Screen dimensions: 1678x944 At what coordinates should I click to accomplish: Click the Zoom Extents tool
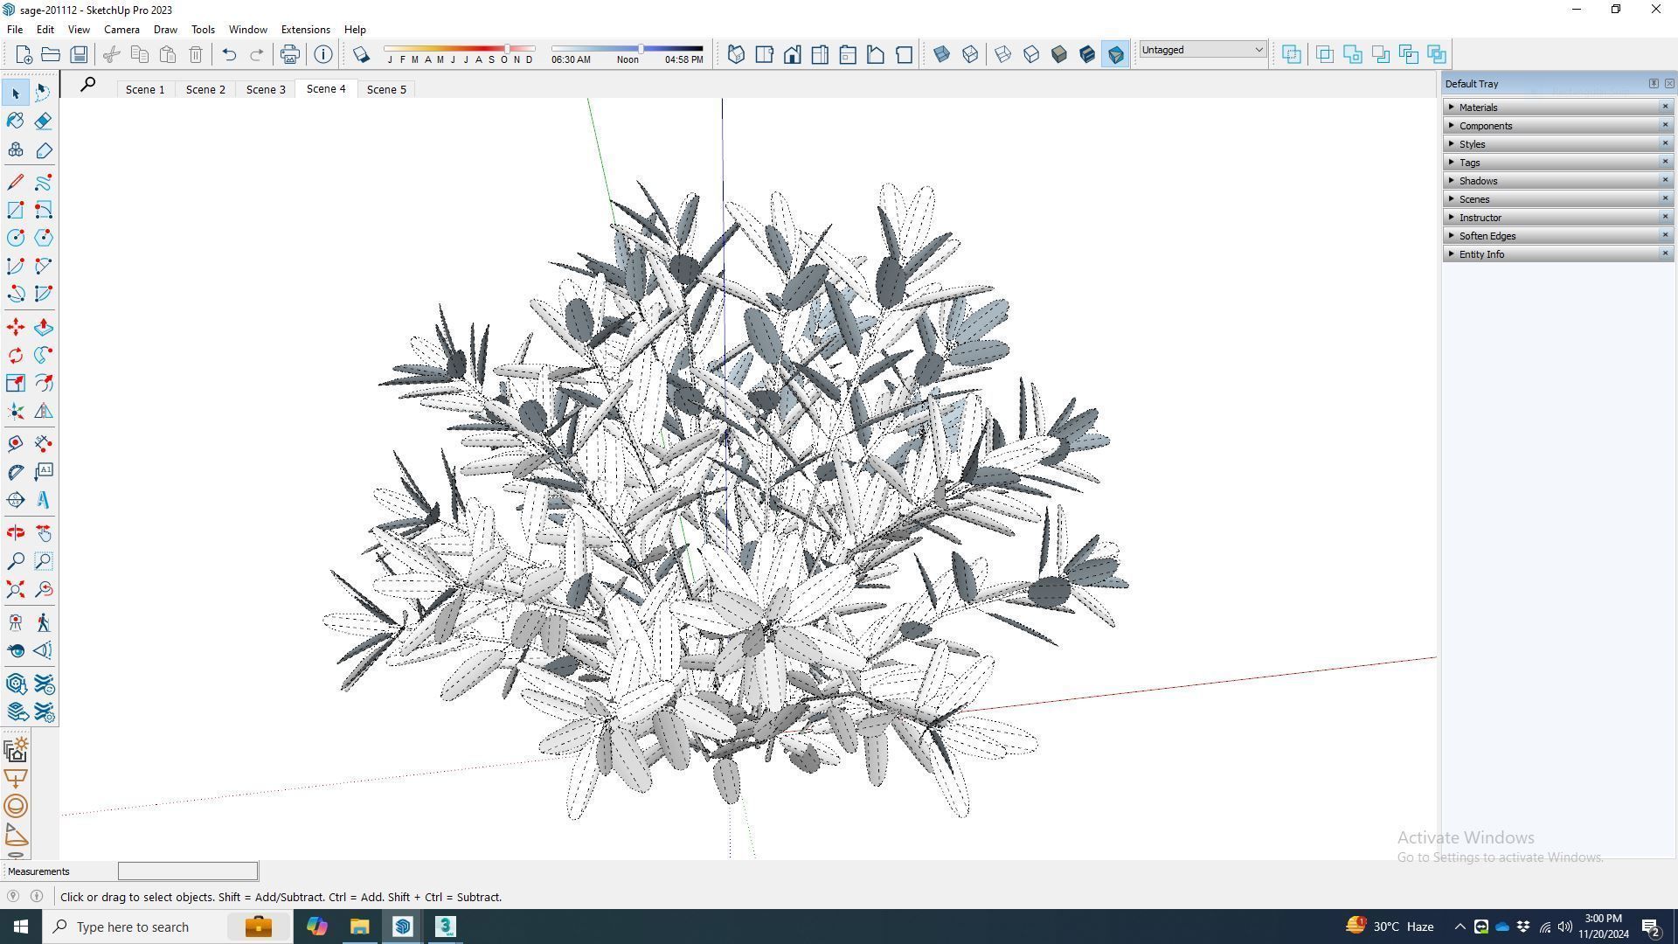click(x=16, y=590)
